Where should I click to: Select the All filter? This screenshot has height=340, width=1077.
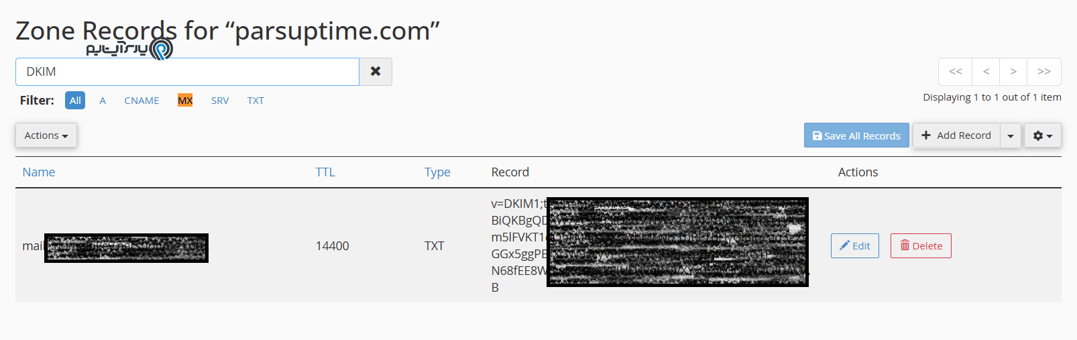click(75, 101)
